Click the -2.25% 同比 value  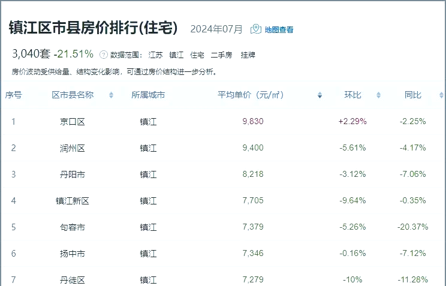[x=412, y=122]
